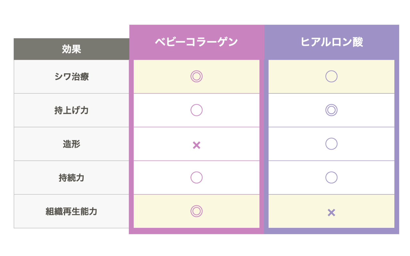Click double-circle for 持上げ力 under ヒアルロン酸
This screenshot has width=410, height=256.
[331, 110]
